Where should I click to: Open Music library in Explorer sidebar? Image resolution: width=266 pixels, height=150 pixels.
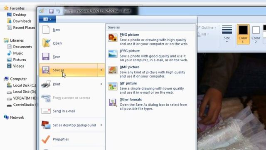pos(18,53)
